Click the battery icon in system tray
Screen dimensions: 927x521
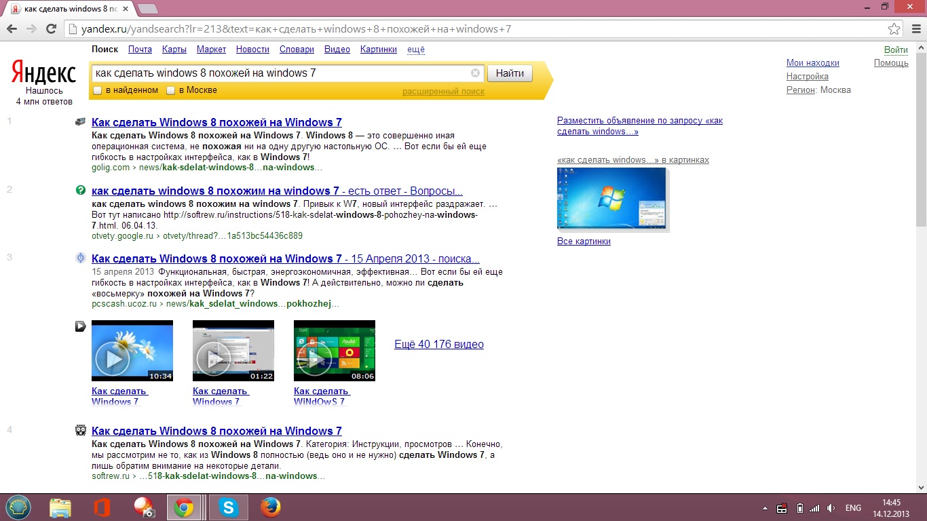[799, 508]
